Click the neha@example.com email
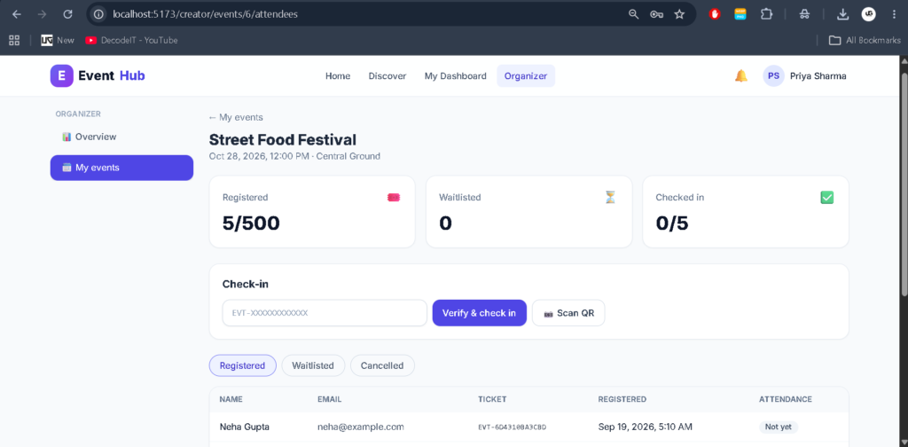The image size is (908, 447). pos(360,427)
